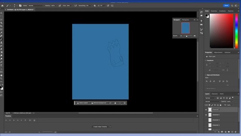Click Create Video Timeline button
The width and height of the screenshot is (241, 136).
pos(100,127)
